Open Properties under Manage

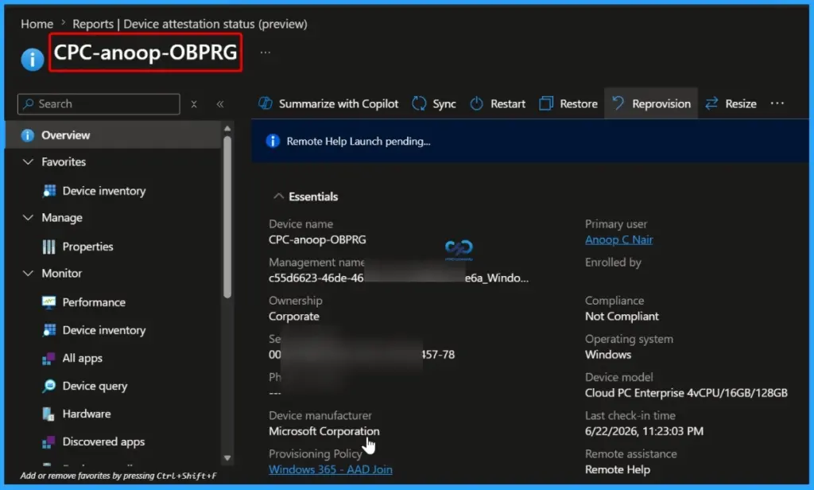click(87, 247)
